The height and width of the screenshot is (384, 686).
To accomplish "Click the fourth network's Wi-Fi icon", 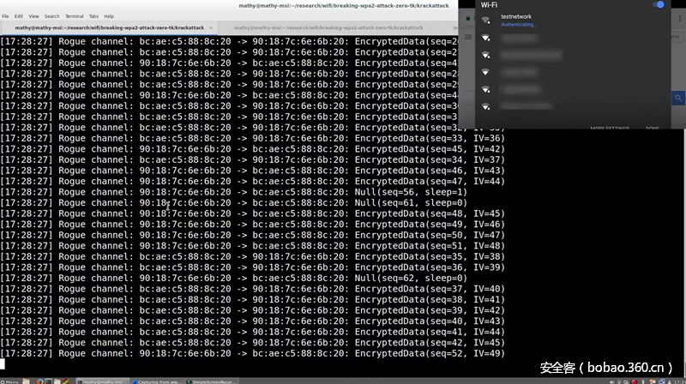I will click(x=486, y=72).
